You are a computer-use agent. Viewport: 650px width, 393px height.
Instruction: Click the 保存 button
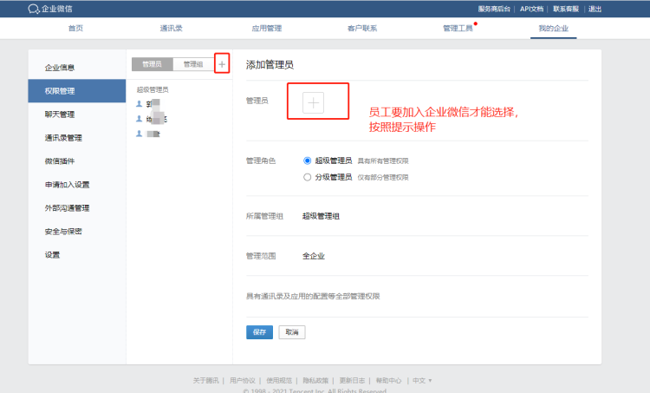click(259, 331)
